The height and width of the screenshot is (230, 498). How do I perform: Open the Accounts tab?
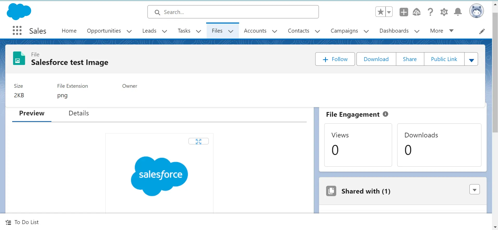click(x=255, y=31)
